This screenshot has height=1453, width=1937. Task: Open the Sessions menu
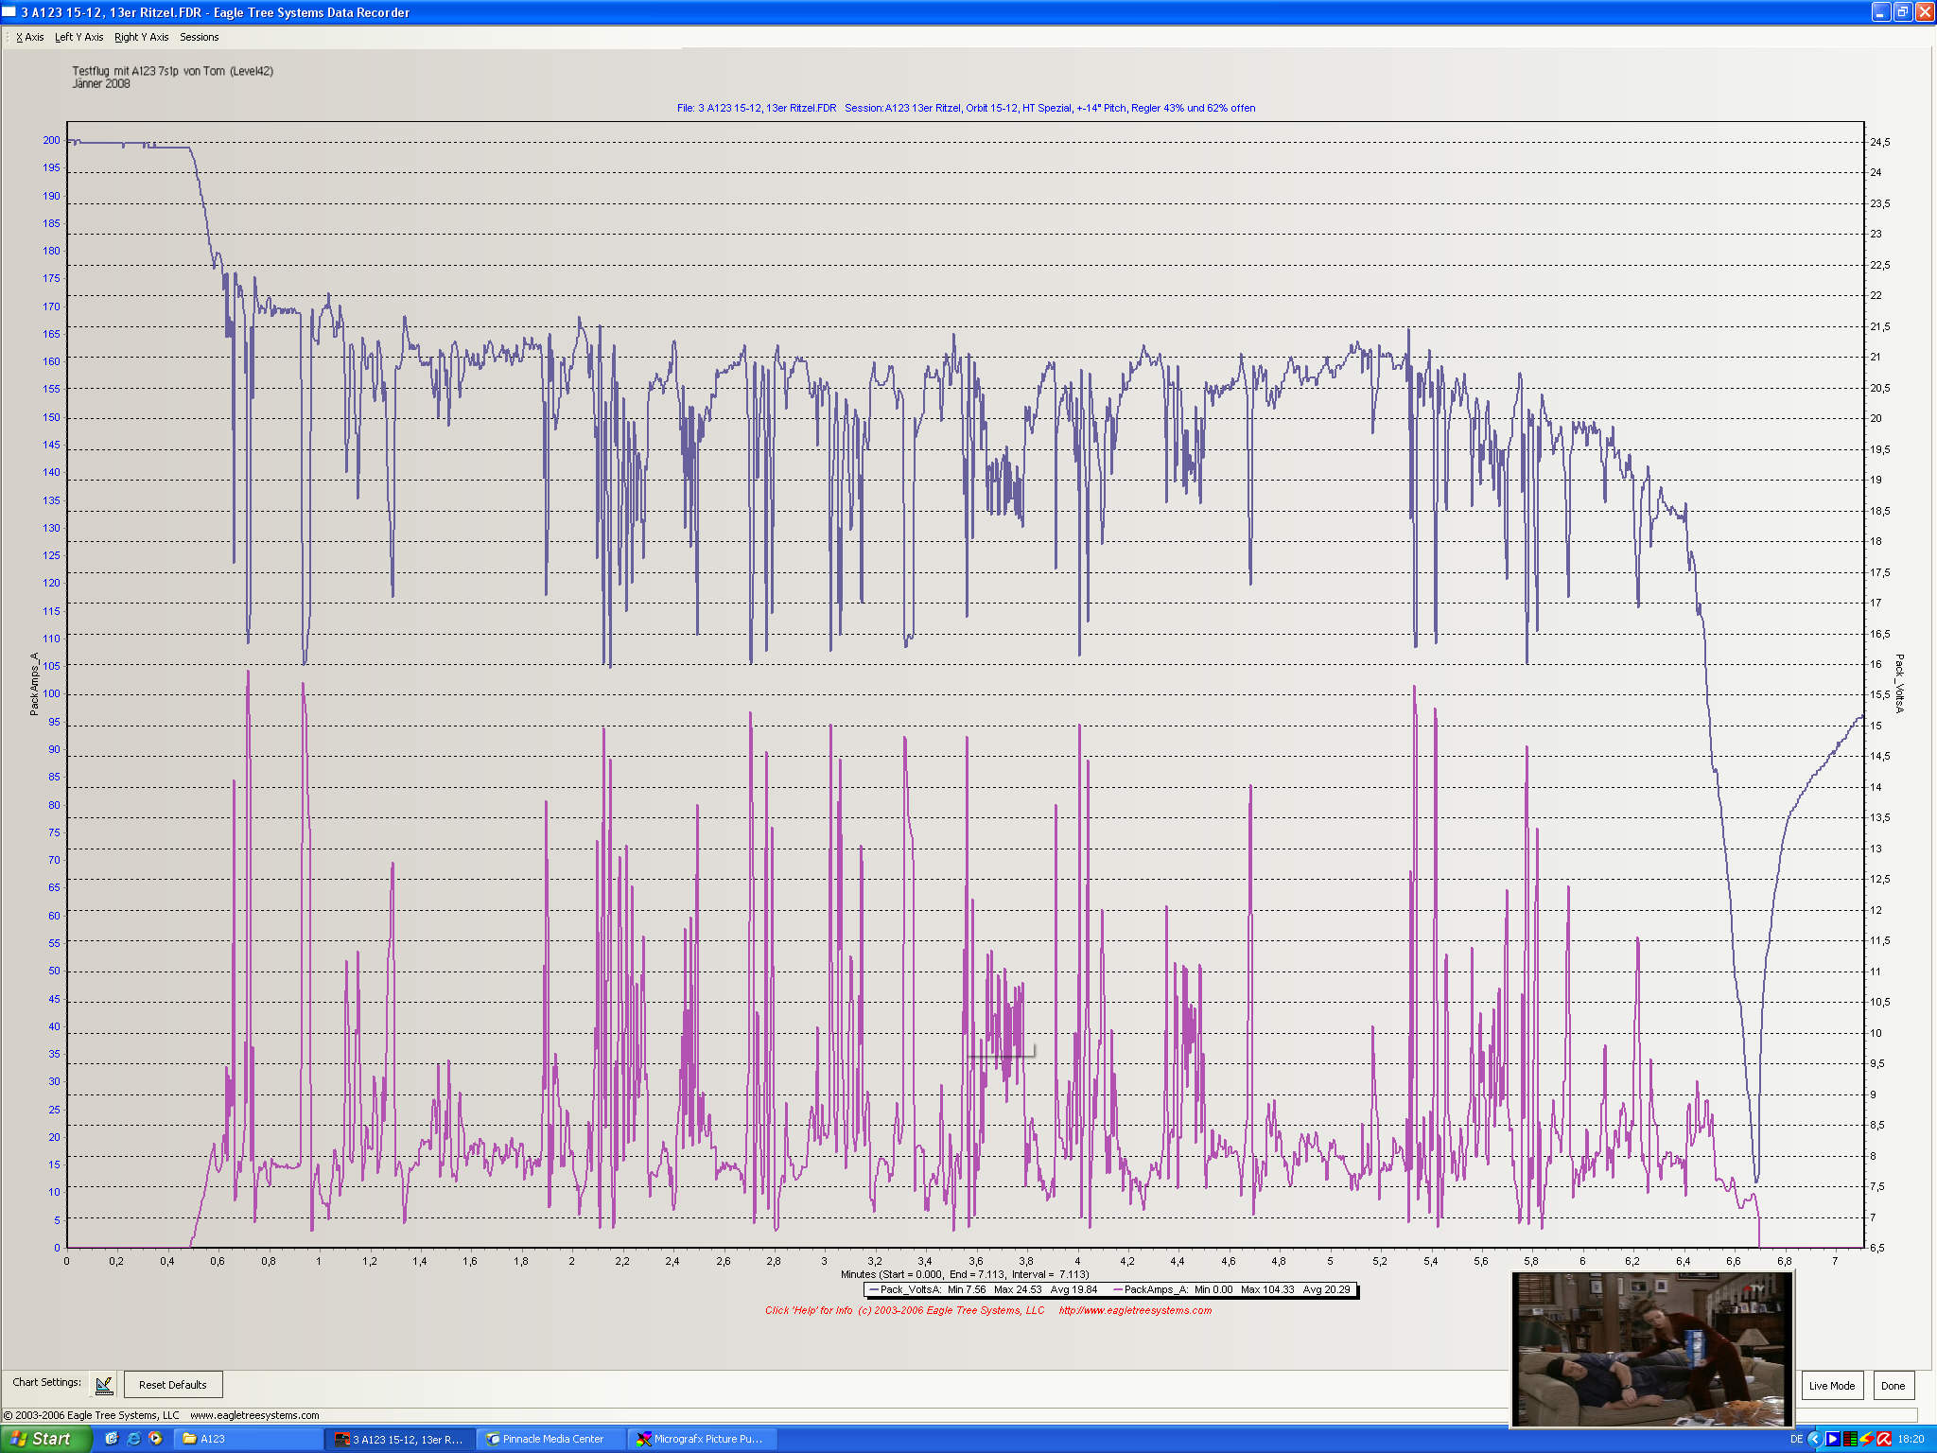pos(199,37)
